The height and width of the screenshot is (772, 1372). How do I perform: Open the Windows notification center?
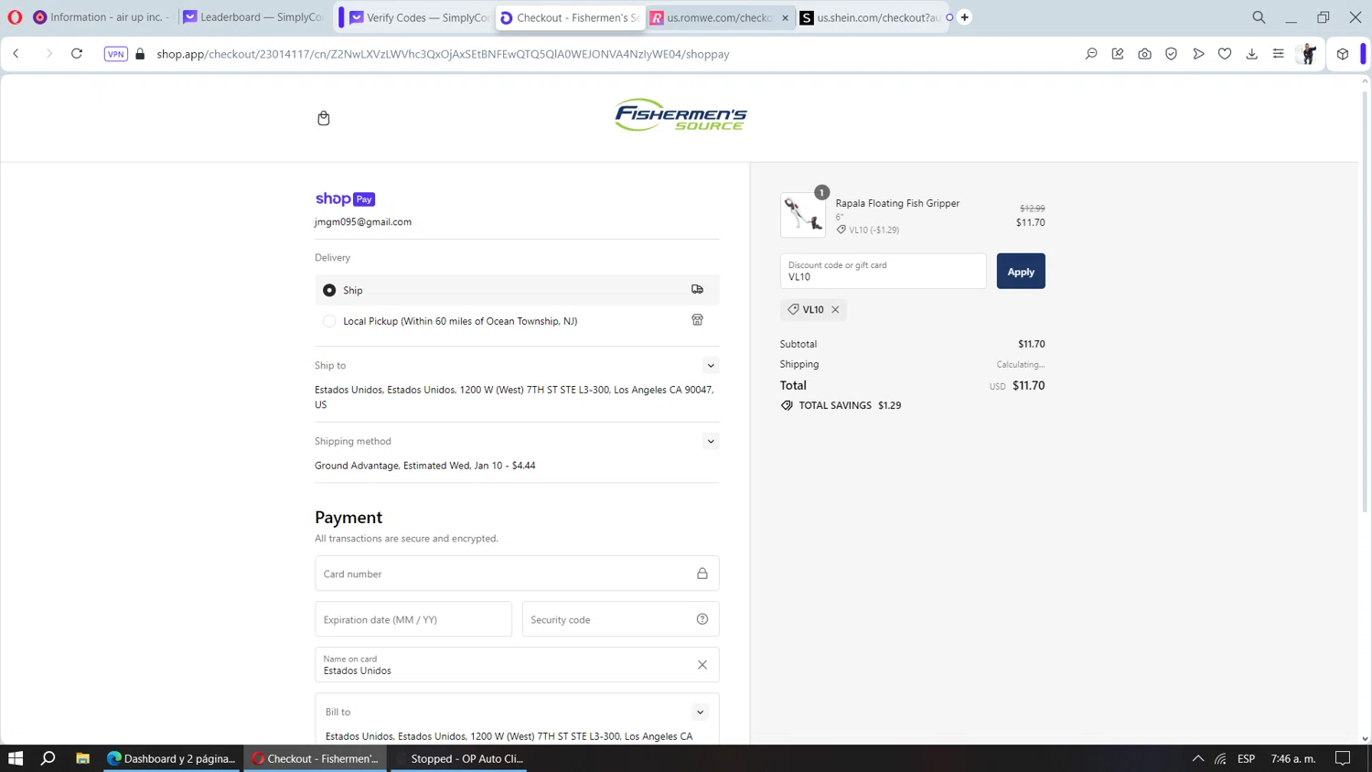point(1343,758)
